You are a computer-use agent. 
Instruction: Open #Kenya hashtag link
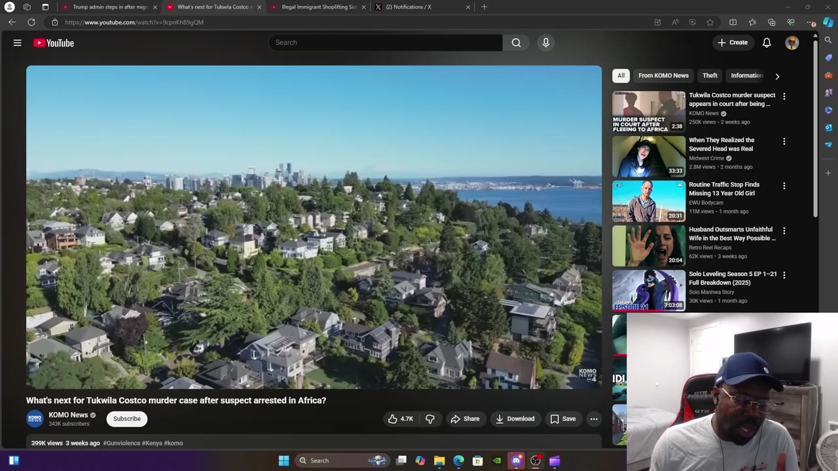click(152, 443)
